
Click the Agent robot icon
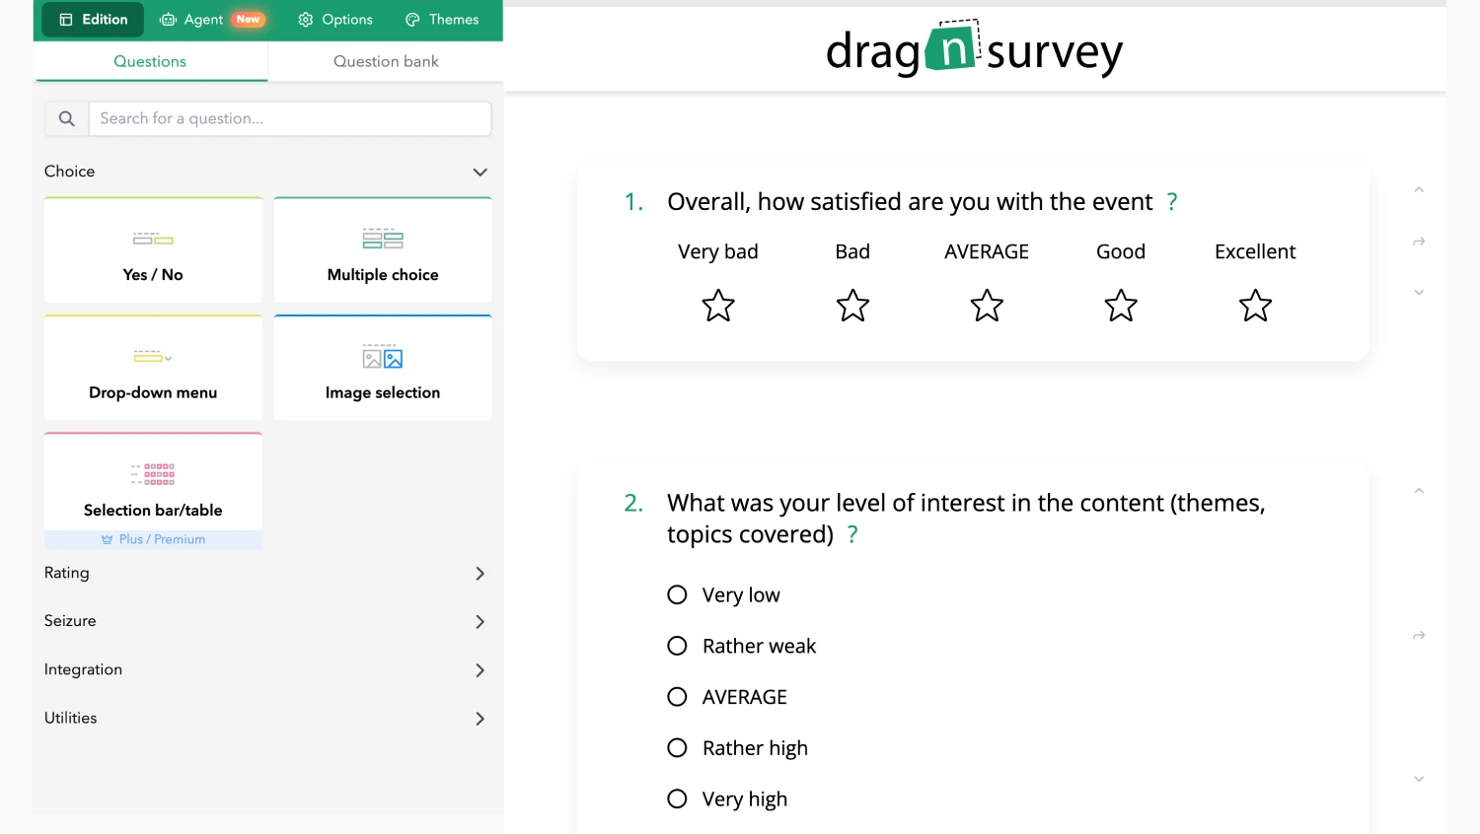166,19
